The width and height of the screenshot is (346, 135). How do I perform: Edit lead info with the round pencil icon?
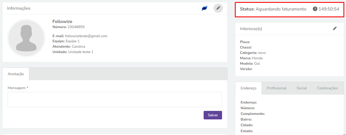tap(218, 8)
